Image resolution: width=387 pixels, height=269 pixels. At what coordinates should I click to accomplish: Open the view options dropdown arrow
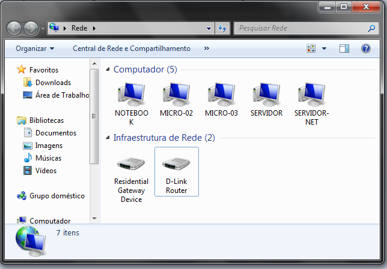(325, 49)
